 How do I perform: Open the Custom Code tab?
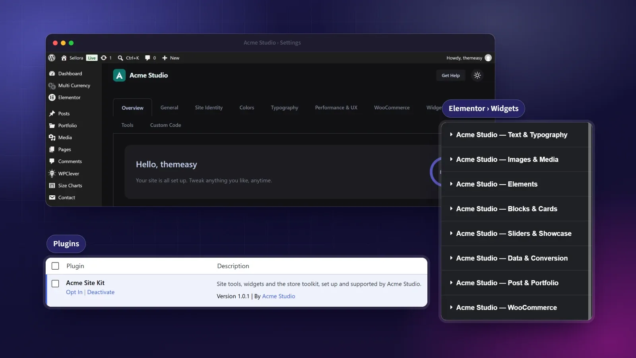click(165, 125)
